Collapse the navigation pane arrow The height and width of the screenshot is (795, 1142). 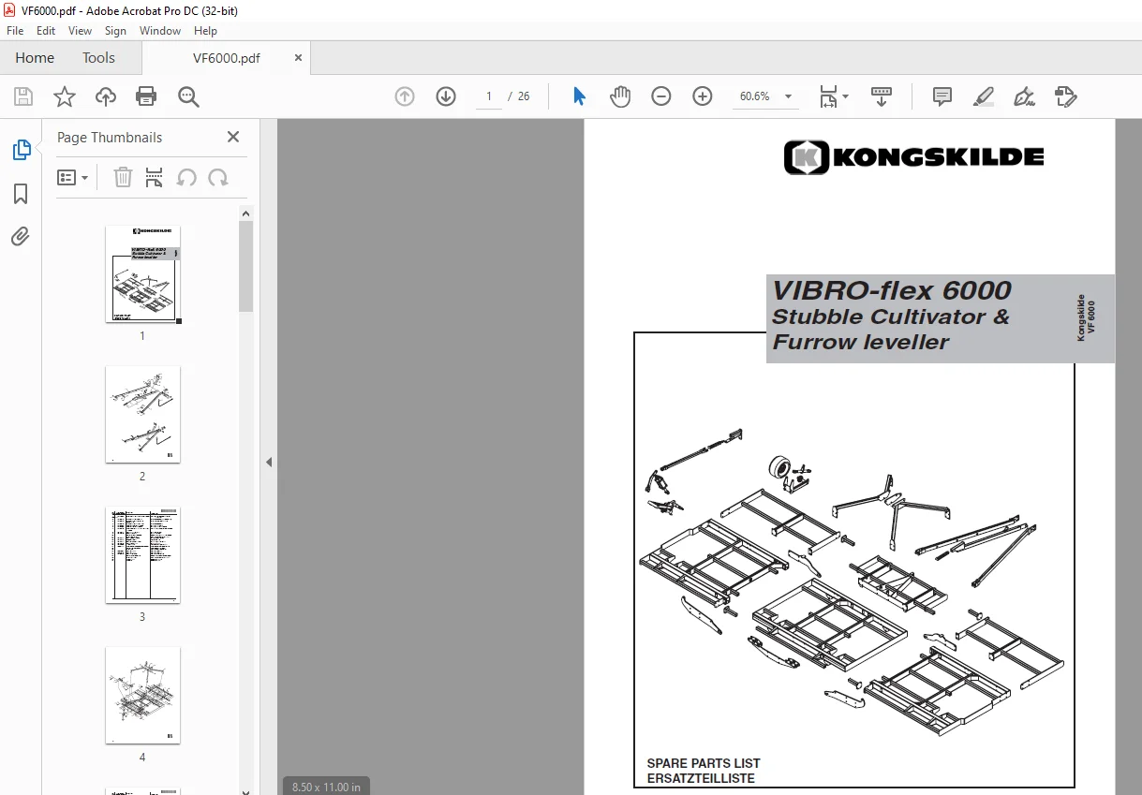269,462
